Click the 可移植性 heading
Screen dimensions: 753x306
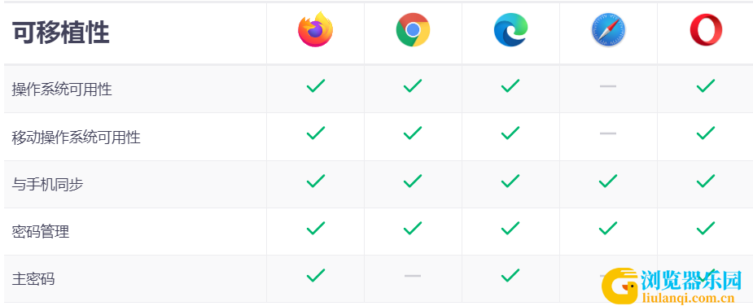pyautogui.click(x=61, y=33)
